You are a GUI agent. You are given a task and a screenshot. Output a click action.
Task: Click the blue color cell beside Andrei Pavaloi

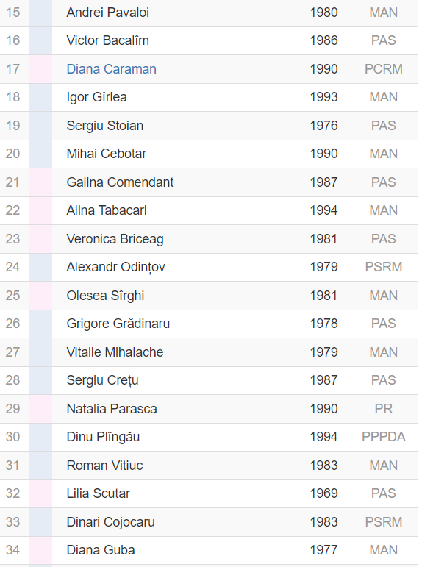click(40, 13)
